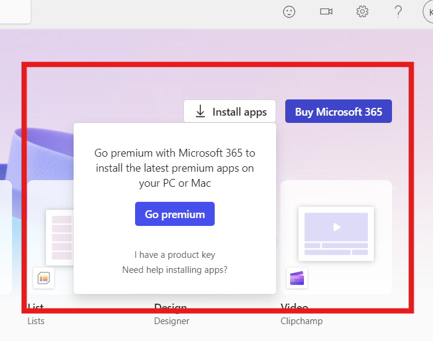433x341 pixels.
Task: Click the Clipchamp label text
Action: pos(302,321)
